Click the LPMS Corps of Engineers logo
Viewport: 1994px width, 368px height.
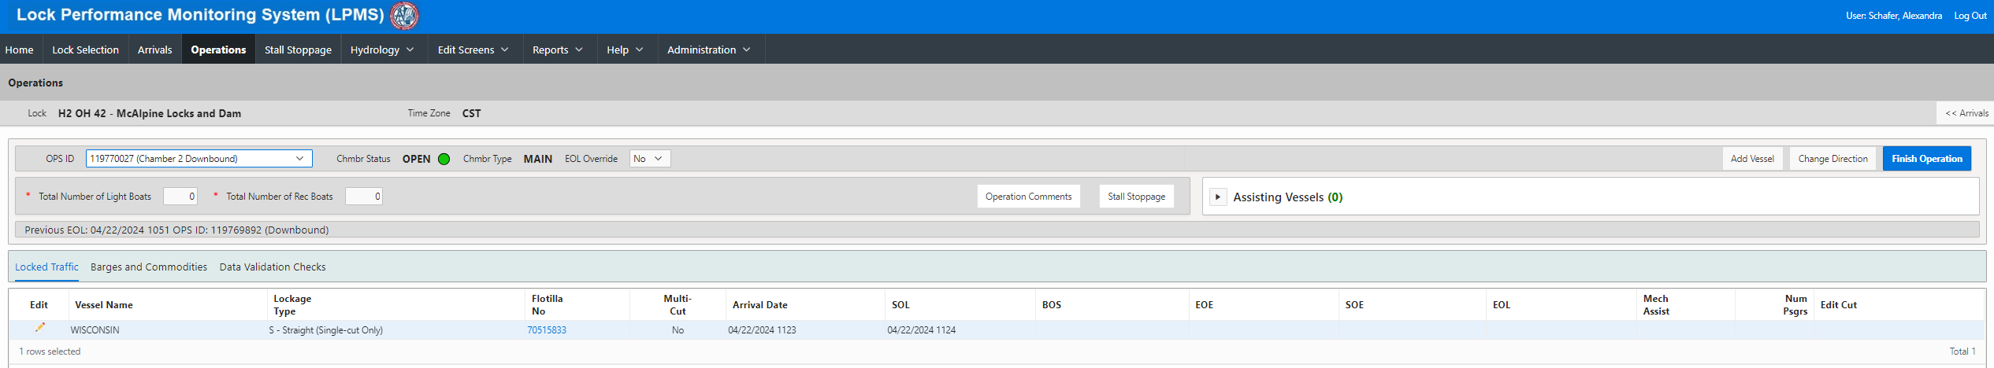coord(404,15)
